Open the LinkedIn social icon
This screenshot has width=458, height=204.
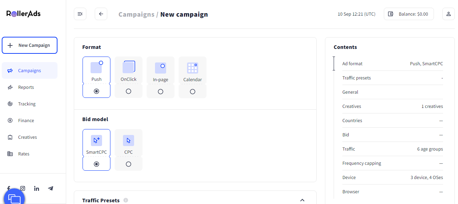click(x=37, y=188)
